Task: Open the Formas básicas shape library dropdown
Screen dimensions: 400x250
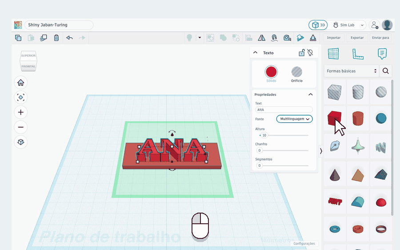Action: tap(352, 71)
